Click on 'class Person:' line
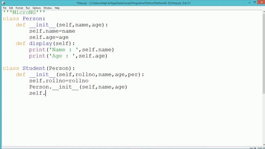 24,19
